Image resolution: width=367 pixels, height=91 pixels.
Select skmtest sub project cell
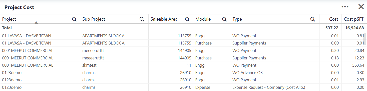[89, 65]
